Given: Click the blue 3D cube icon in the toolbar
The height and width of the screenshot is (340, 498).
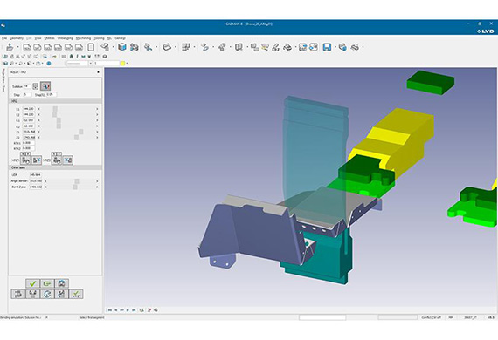Looking at the screenshot, I should pos(121,47).
